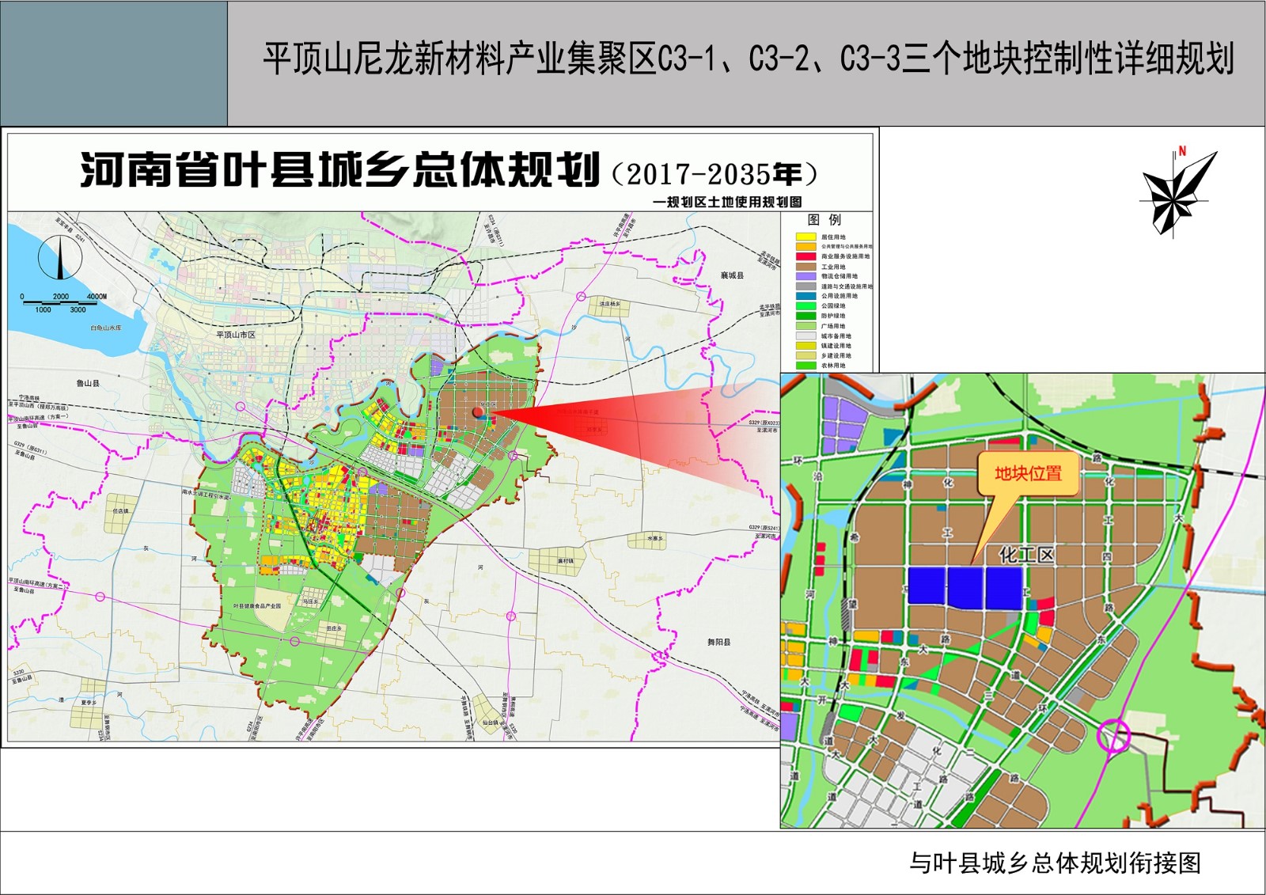Click the red location dot on the main map
This screenshot has height=895, width=1266.
(477, 411)
